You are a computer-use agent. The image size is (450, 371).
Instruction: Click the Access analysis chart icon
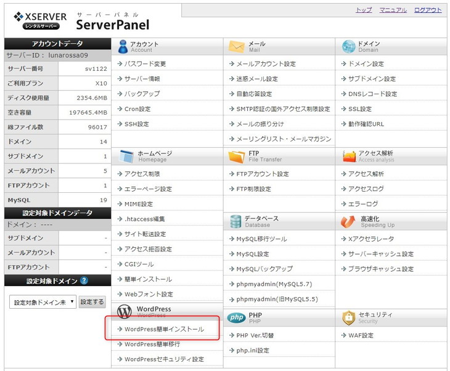349,157
